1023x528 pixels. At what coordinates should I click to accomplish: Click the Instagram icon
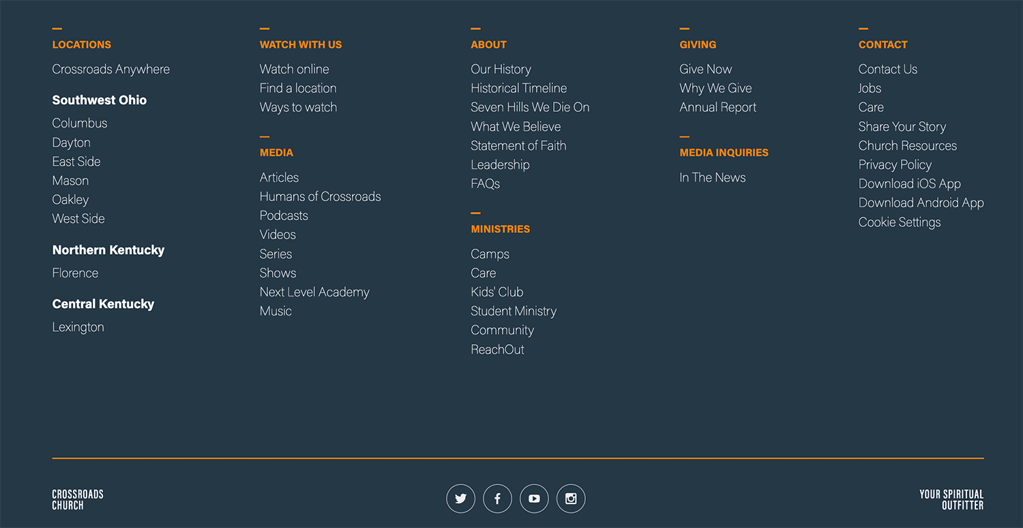point(571,498)
